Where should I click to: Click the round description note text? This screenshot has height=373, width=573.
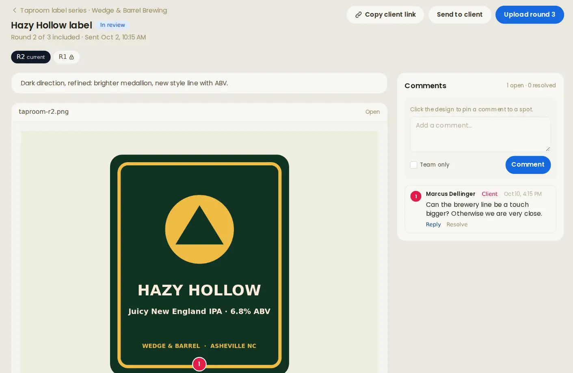[x=124, y=83]
